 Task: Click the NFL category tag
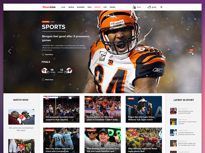pyautogui.click(x=47, y=98)
